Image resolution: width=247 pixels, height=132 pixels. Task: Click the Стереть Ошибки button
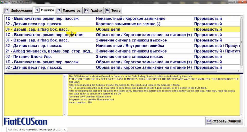[224, 121]
